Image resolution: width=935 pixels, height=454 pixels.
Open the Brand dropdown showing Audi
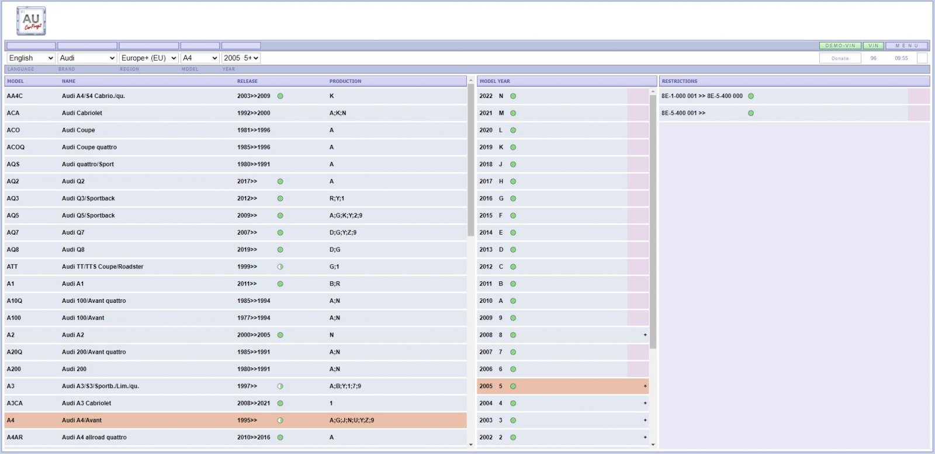[87, 58]
